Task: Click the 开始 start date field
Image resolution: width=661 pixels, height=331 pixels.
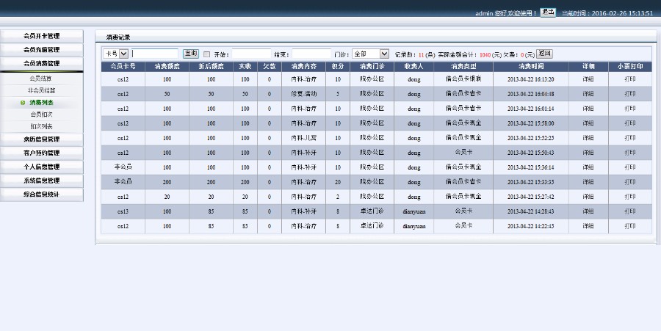Action: [252, 54]
